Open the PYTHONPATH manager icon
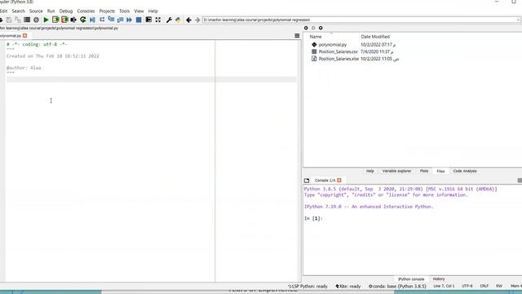The image size is (522, 294). [178, 20]
